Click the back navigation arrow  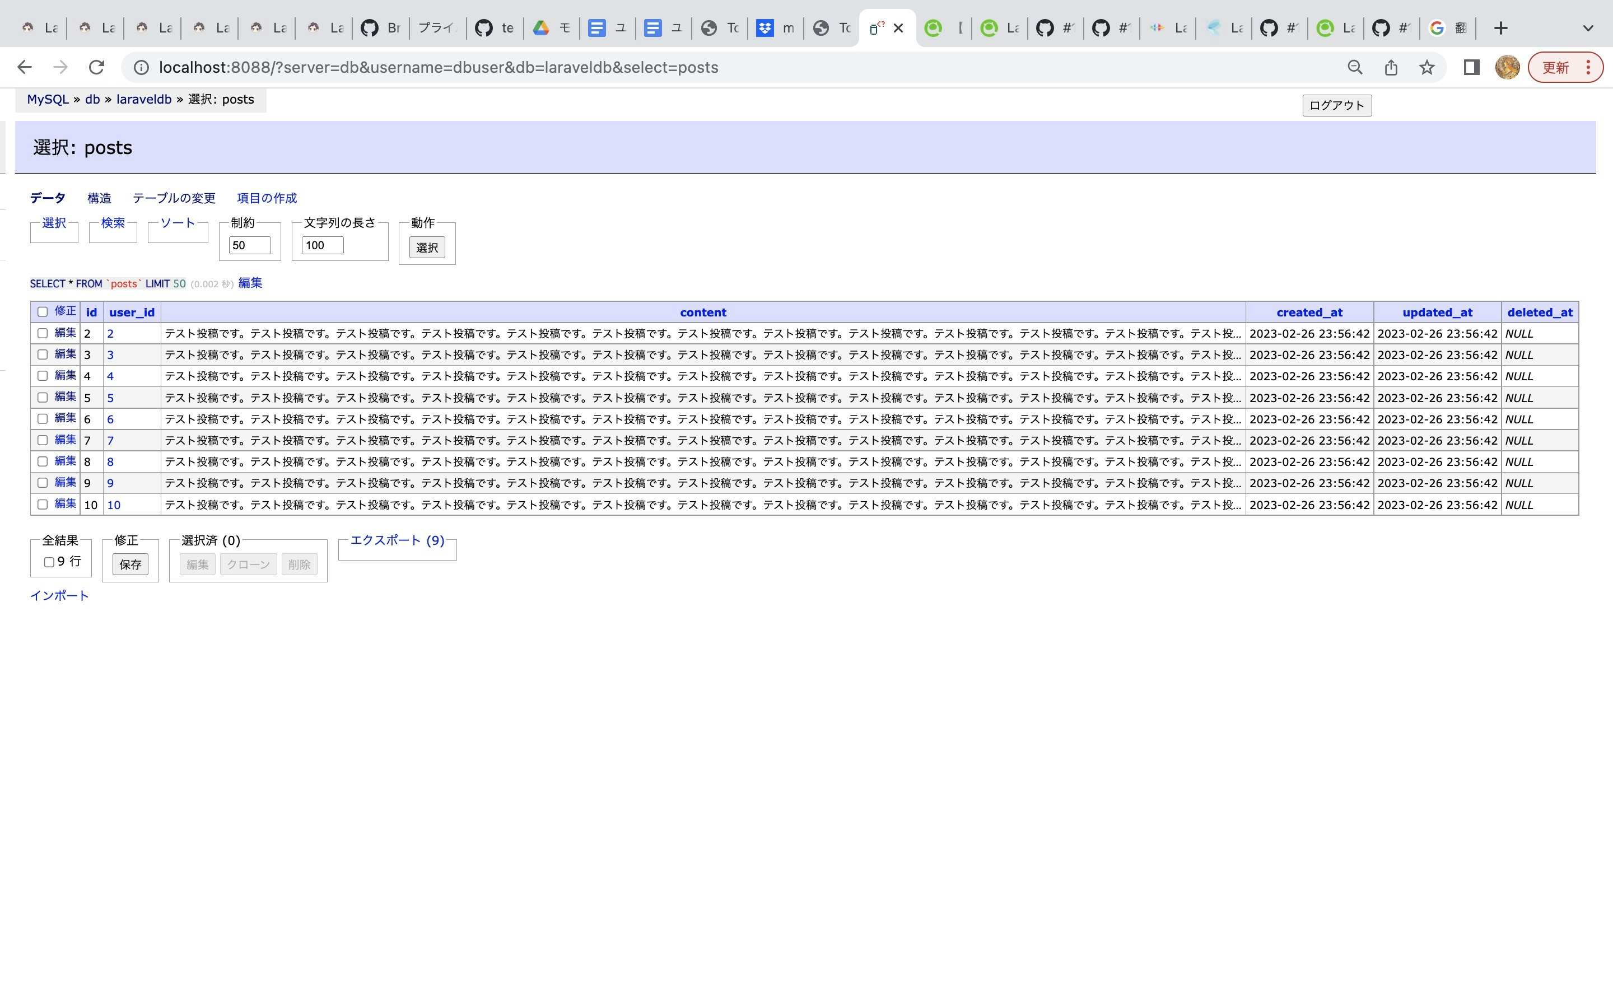25,67
